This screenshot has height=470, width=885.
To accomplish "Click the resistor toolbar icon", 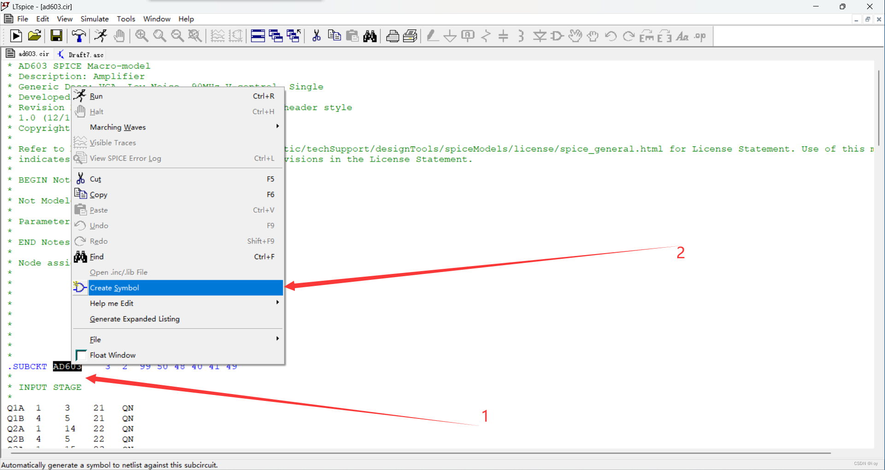I will coord(486,36).
